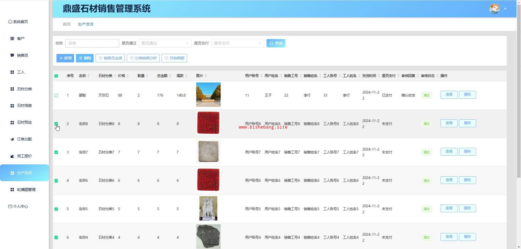Click the home icon beside 系统首页
Image resolution: width=521 pixels, height=249 pixels.
click(10, 22)
